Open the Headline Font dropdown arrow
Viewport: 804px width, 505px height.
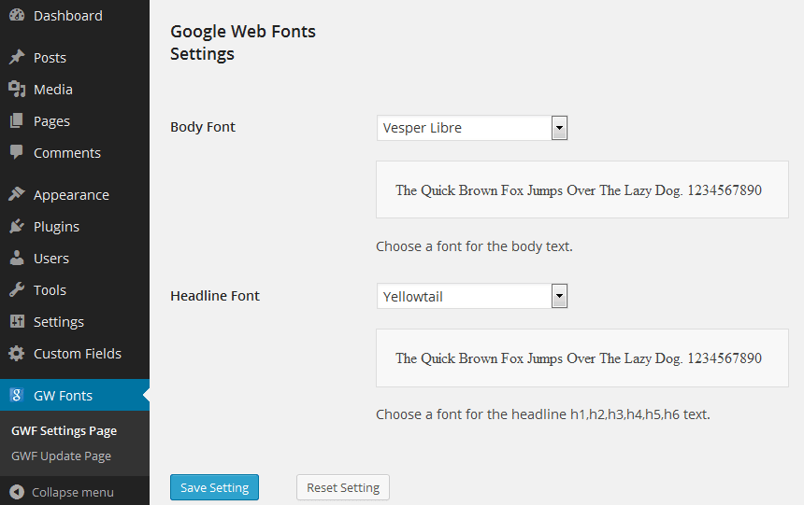click(x=559, y=296)
